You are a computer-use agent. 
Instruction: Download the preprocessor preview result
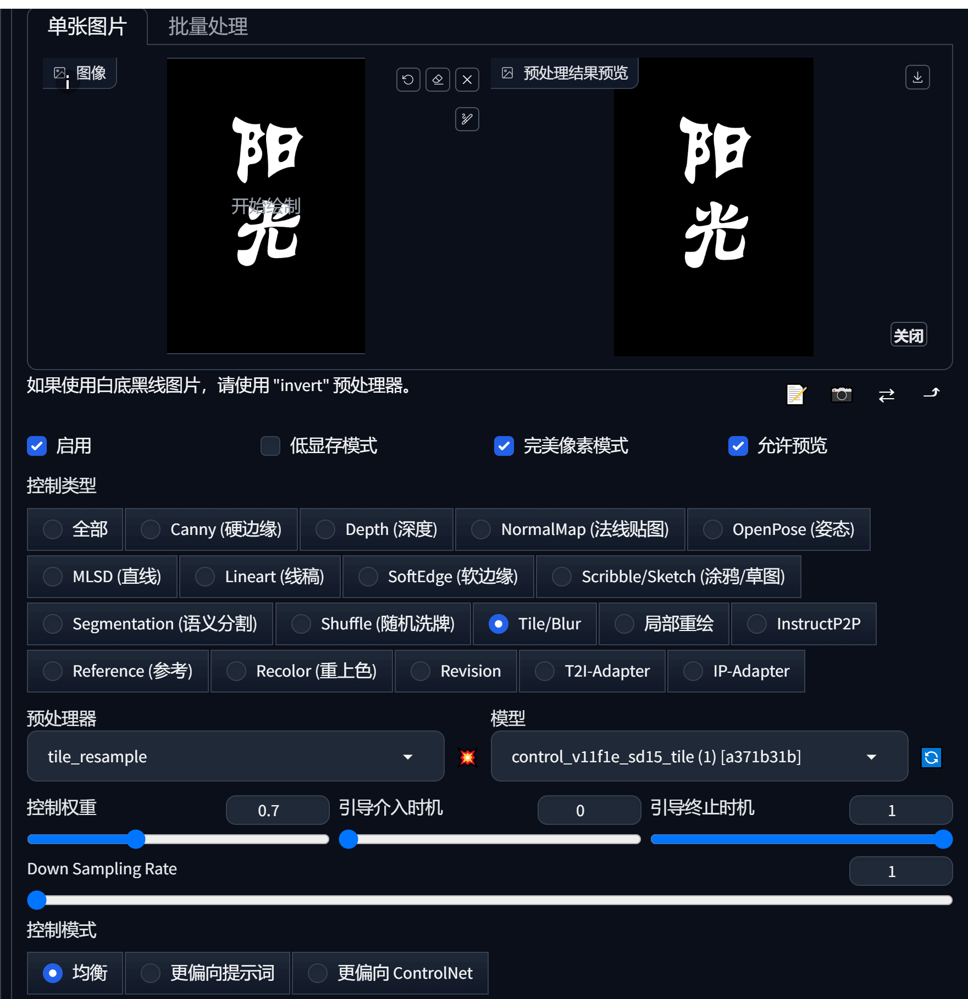point(917,77)
